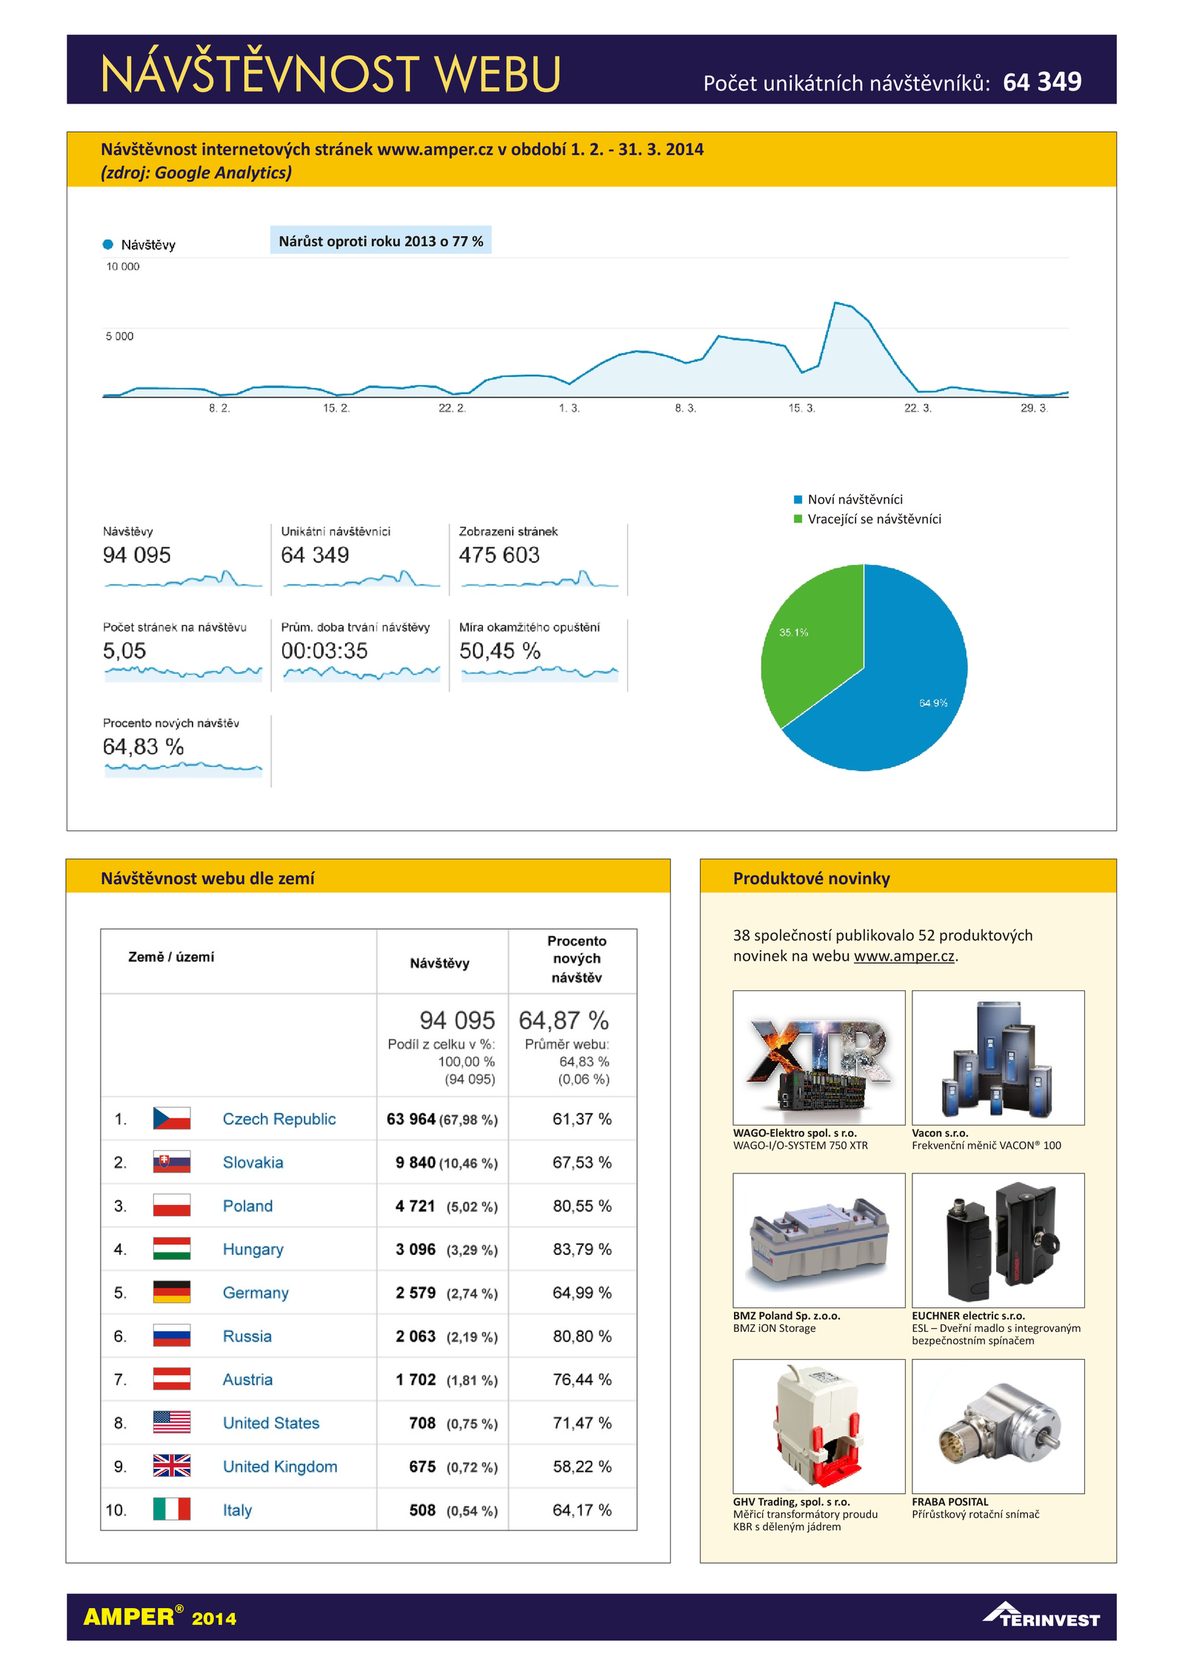Click the Russia flag icon

tap(171, 1335)
